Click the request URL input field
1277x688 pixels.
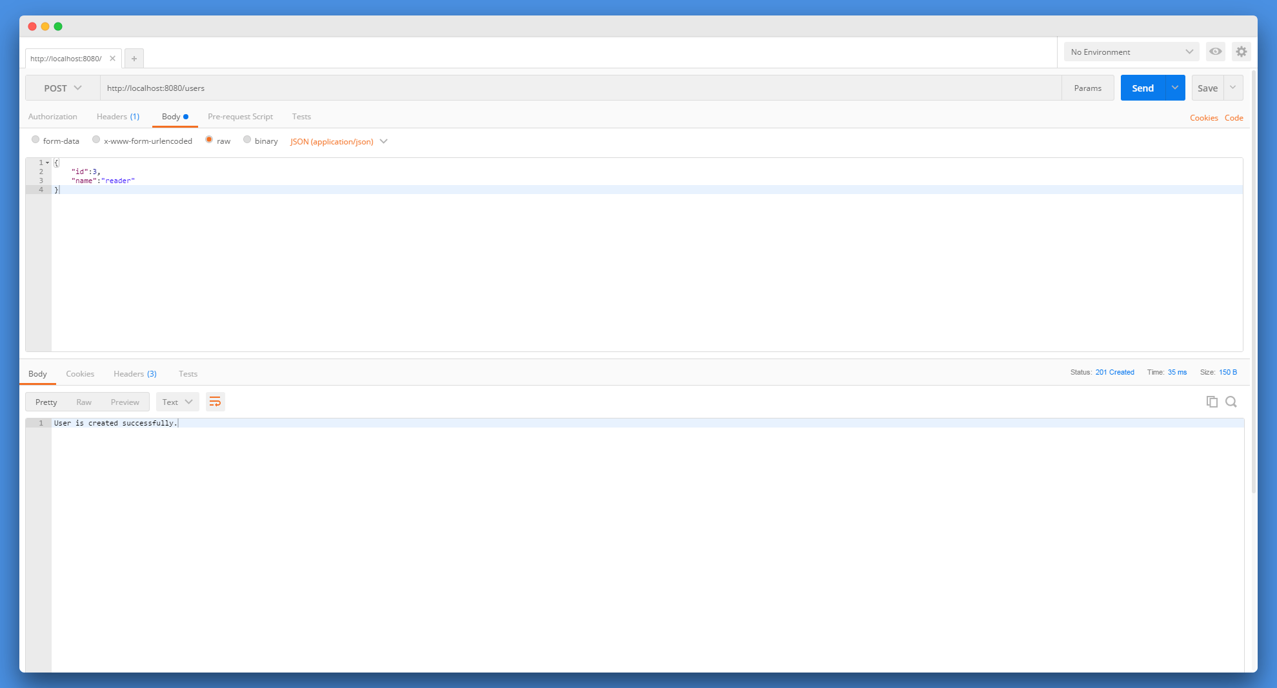(x=581, y=88)
